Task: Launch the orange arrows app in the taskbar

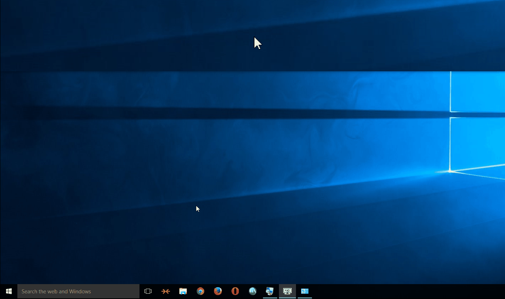Action: [x=165, y=291]
